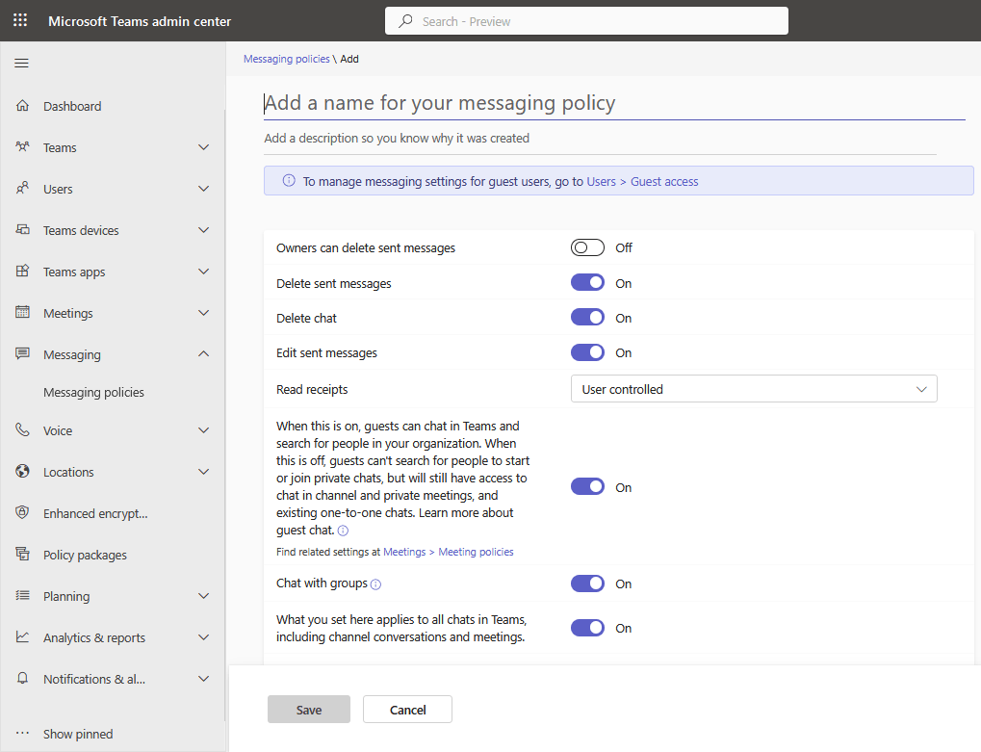Disable Chat with groups toggle
The height and width of the screenshot is (752, 981).
pos(587,583)
